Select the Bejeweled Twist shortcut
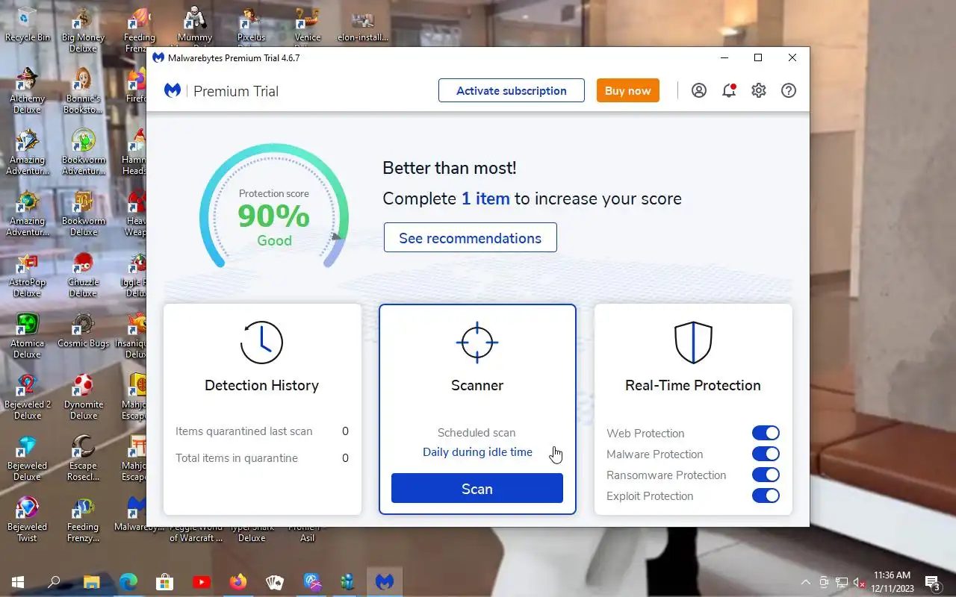Viewport: 956px width, 597px height. 28,520
